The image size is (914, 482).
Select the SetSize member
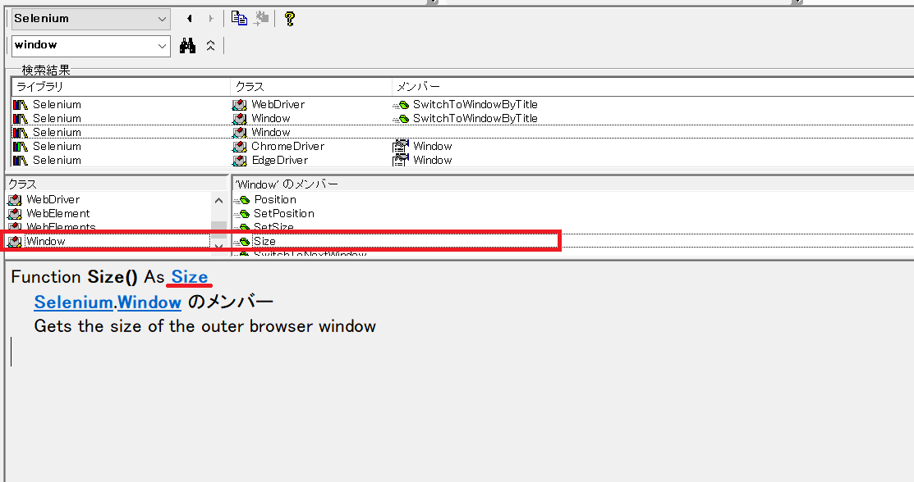click(273, 227)
